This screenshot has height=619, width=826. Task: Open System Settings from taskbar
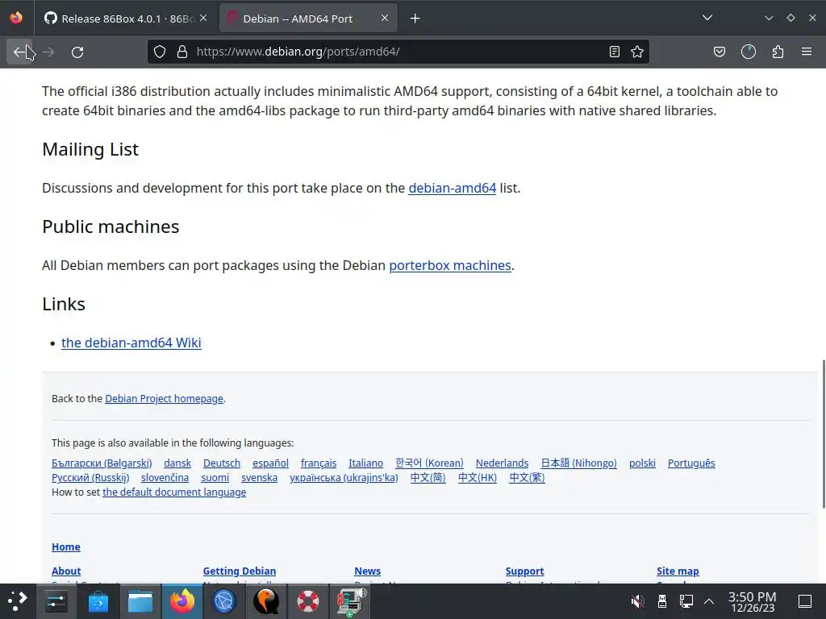56,601
